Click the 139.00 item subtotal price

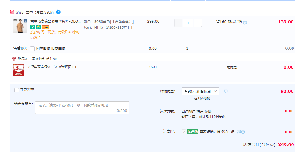point(286,22)
